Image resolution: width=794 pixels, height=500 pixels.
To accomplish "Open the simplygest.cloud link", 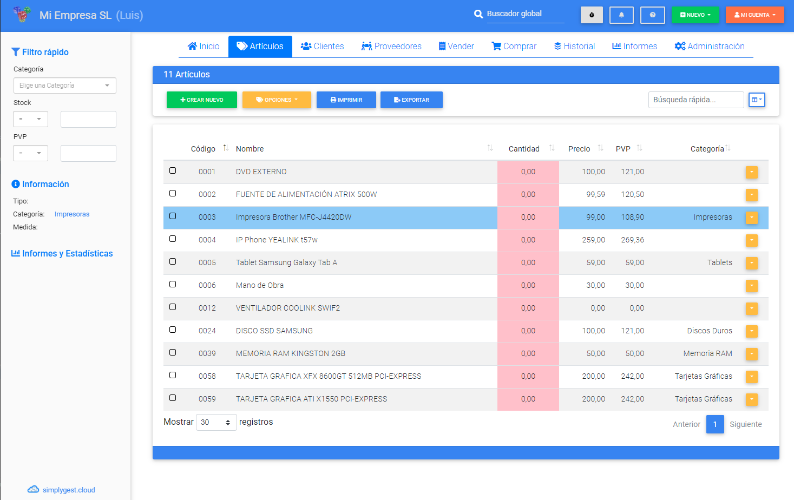I will [68, 490].
